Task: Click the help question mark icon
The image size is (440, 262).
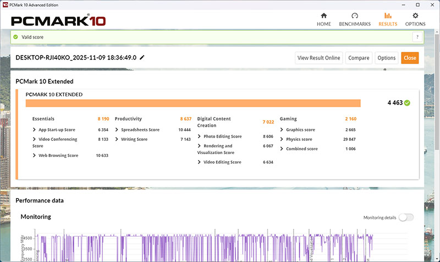Action: coord(417,37)
